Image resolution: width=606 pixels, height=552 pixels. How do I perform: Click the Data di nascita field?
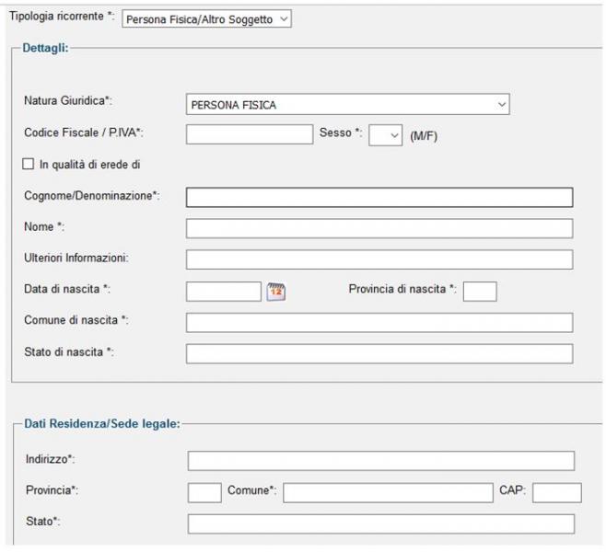224,292
